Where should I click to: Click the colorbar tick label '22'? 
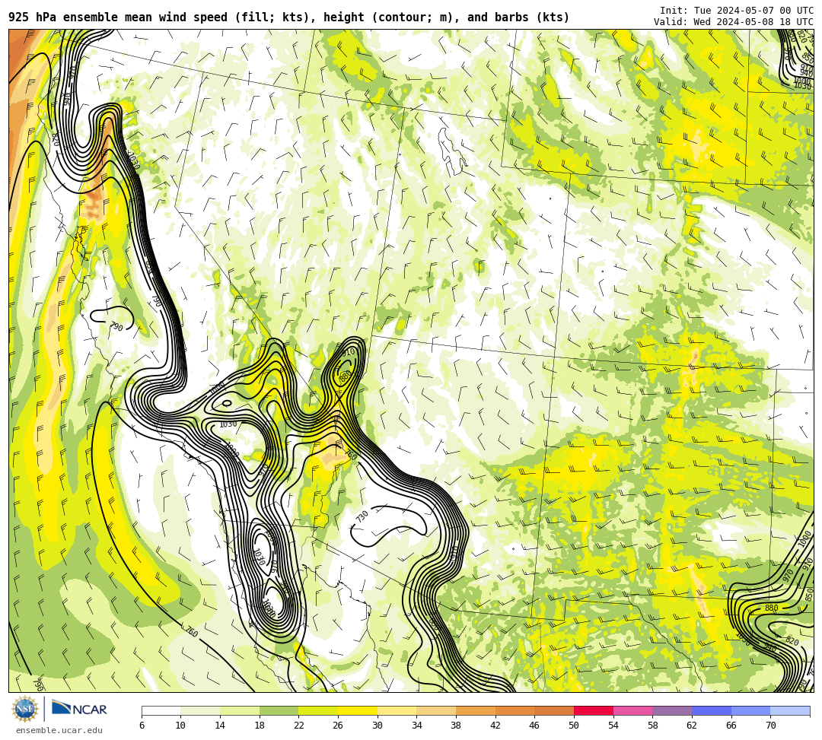[299, 726]
